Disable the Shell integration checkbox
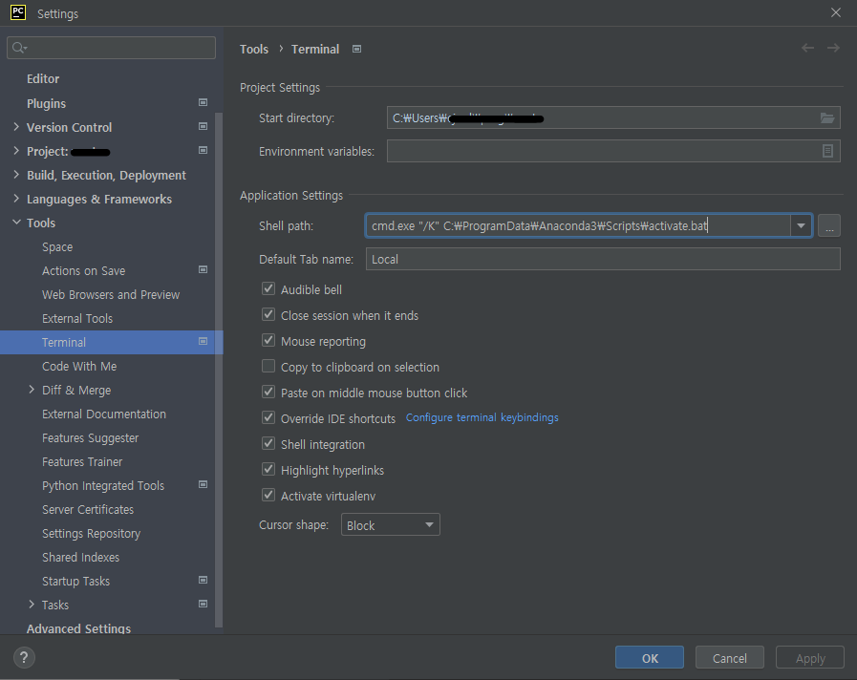The image size is (857, 680). (268, 443)
